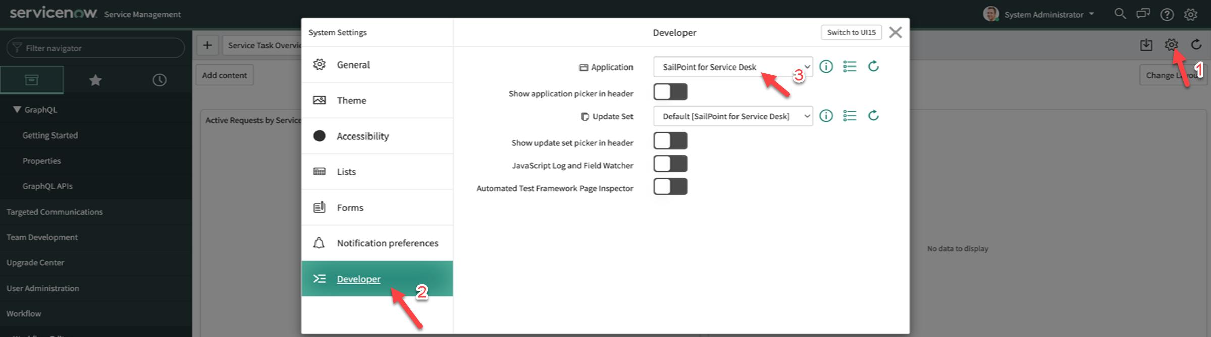The width and height of the screenshot is (1211, 337).
Task: Click the Add content button
Action: pos(225,75)
